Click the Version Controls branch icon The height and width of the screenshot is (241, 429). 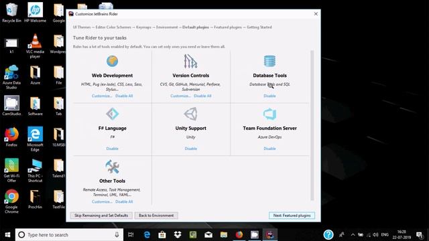(x=190, y=61)
